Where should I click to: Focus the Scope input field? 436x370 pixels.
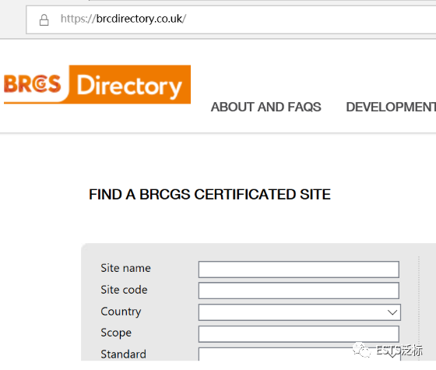[299, 334]
